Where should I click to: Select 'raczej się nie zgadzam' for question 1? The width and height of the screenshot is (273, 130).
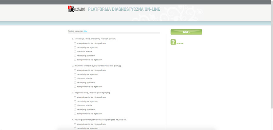point(75,47)
